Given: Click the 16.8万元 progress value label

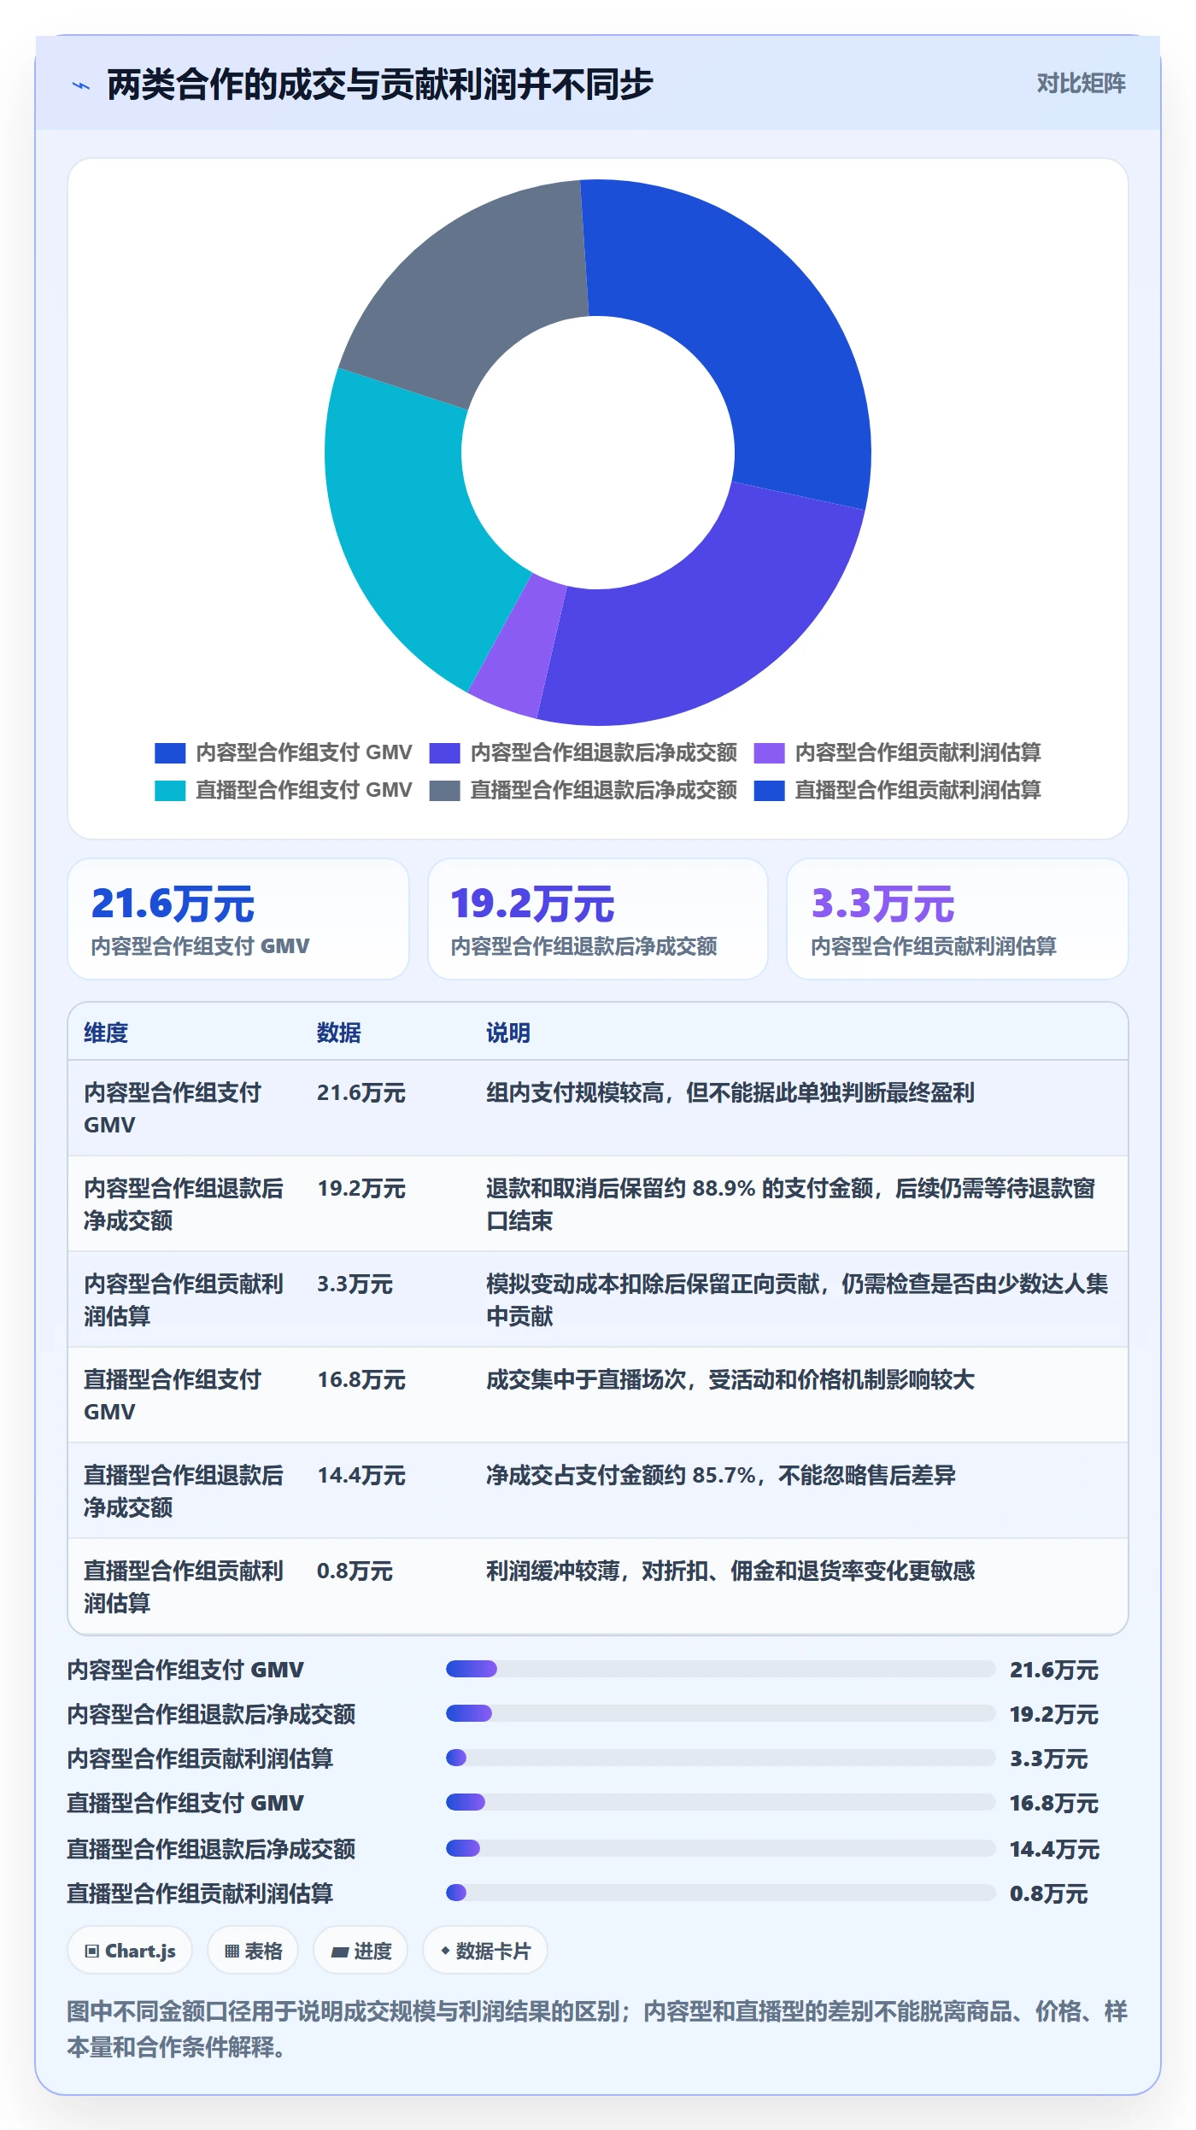Looking at the screenshot, I should (x=1053, y=1803).
